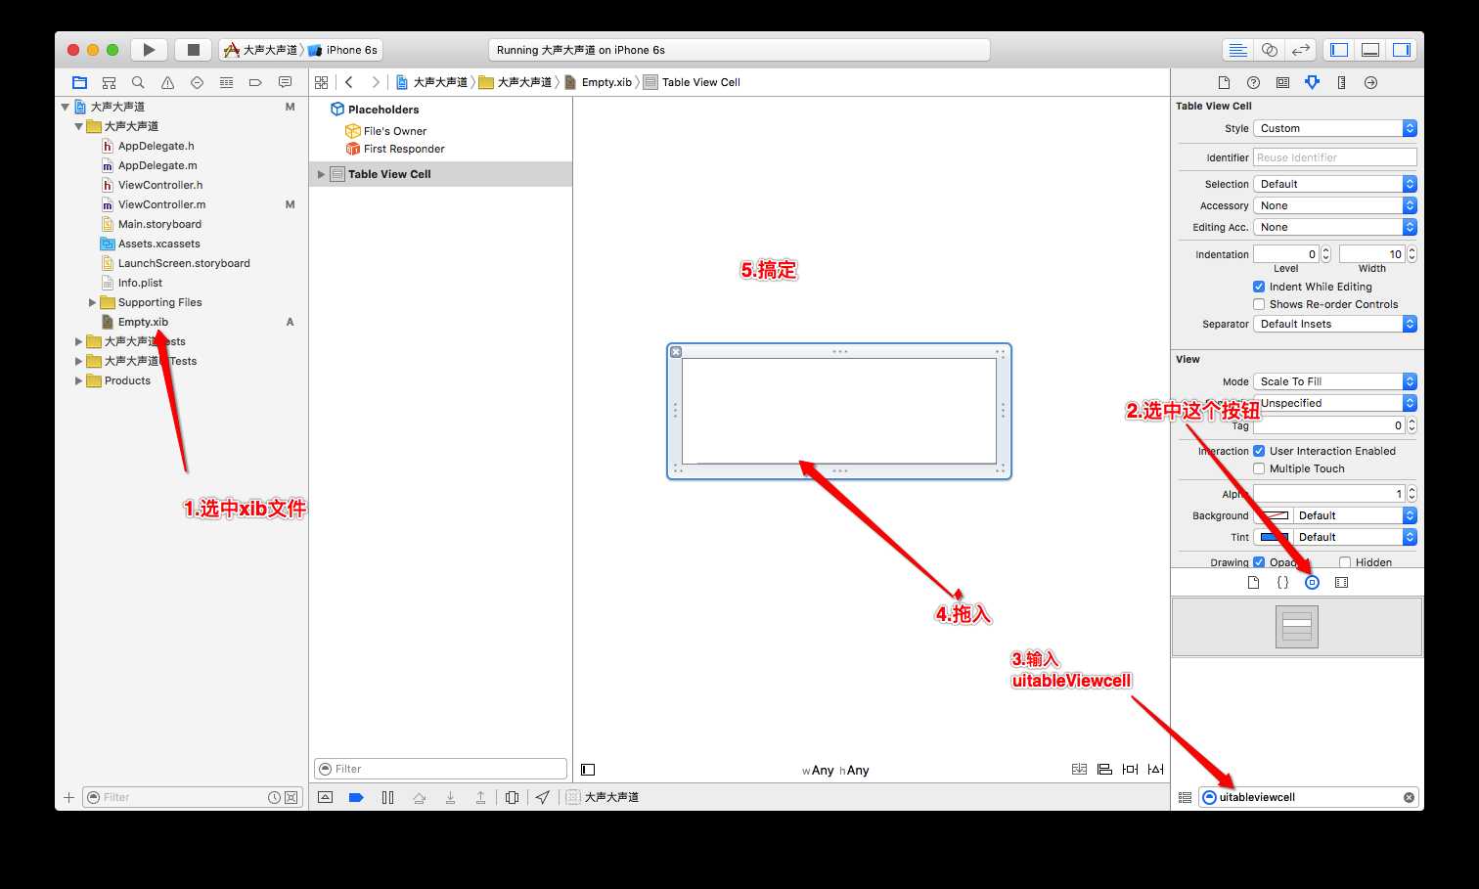The height and width of the screenshot is (889, 1479).
Task: Open the Selection dropdown
Action: [1335, 184]
